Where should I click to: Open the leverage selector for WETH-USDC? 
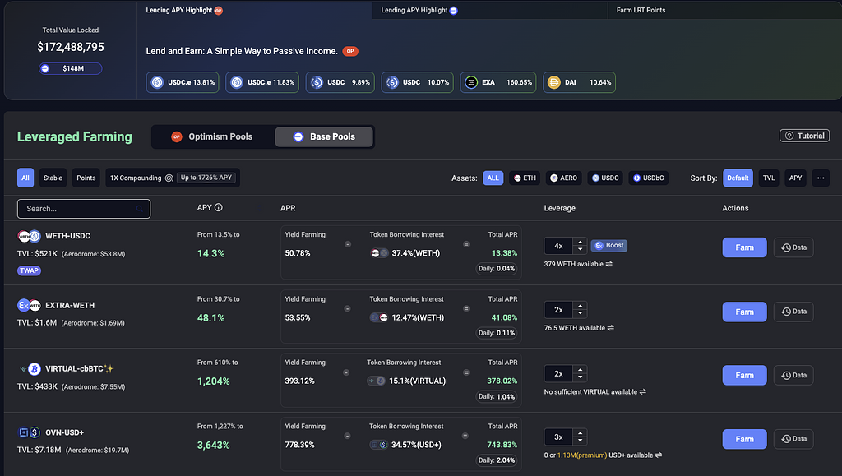(x=559, y=246)
